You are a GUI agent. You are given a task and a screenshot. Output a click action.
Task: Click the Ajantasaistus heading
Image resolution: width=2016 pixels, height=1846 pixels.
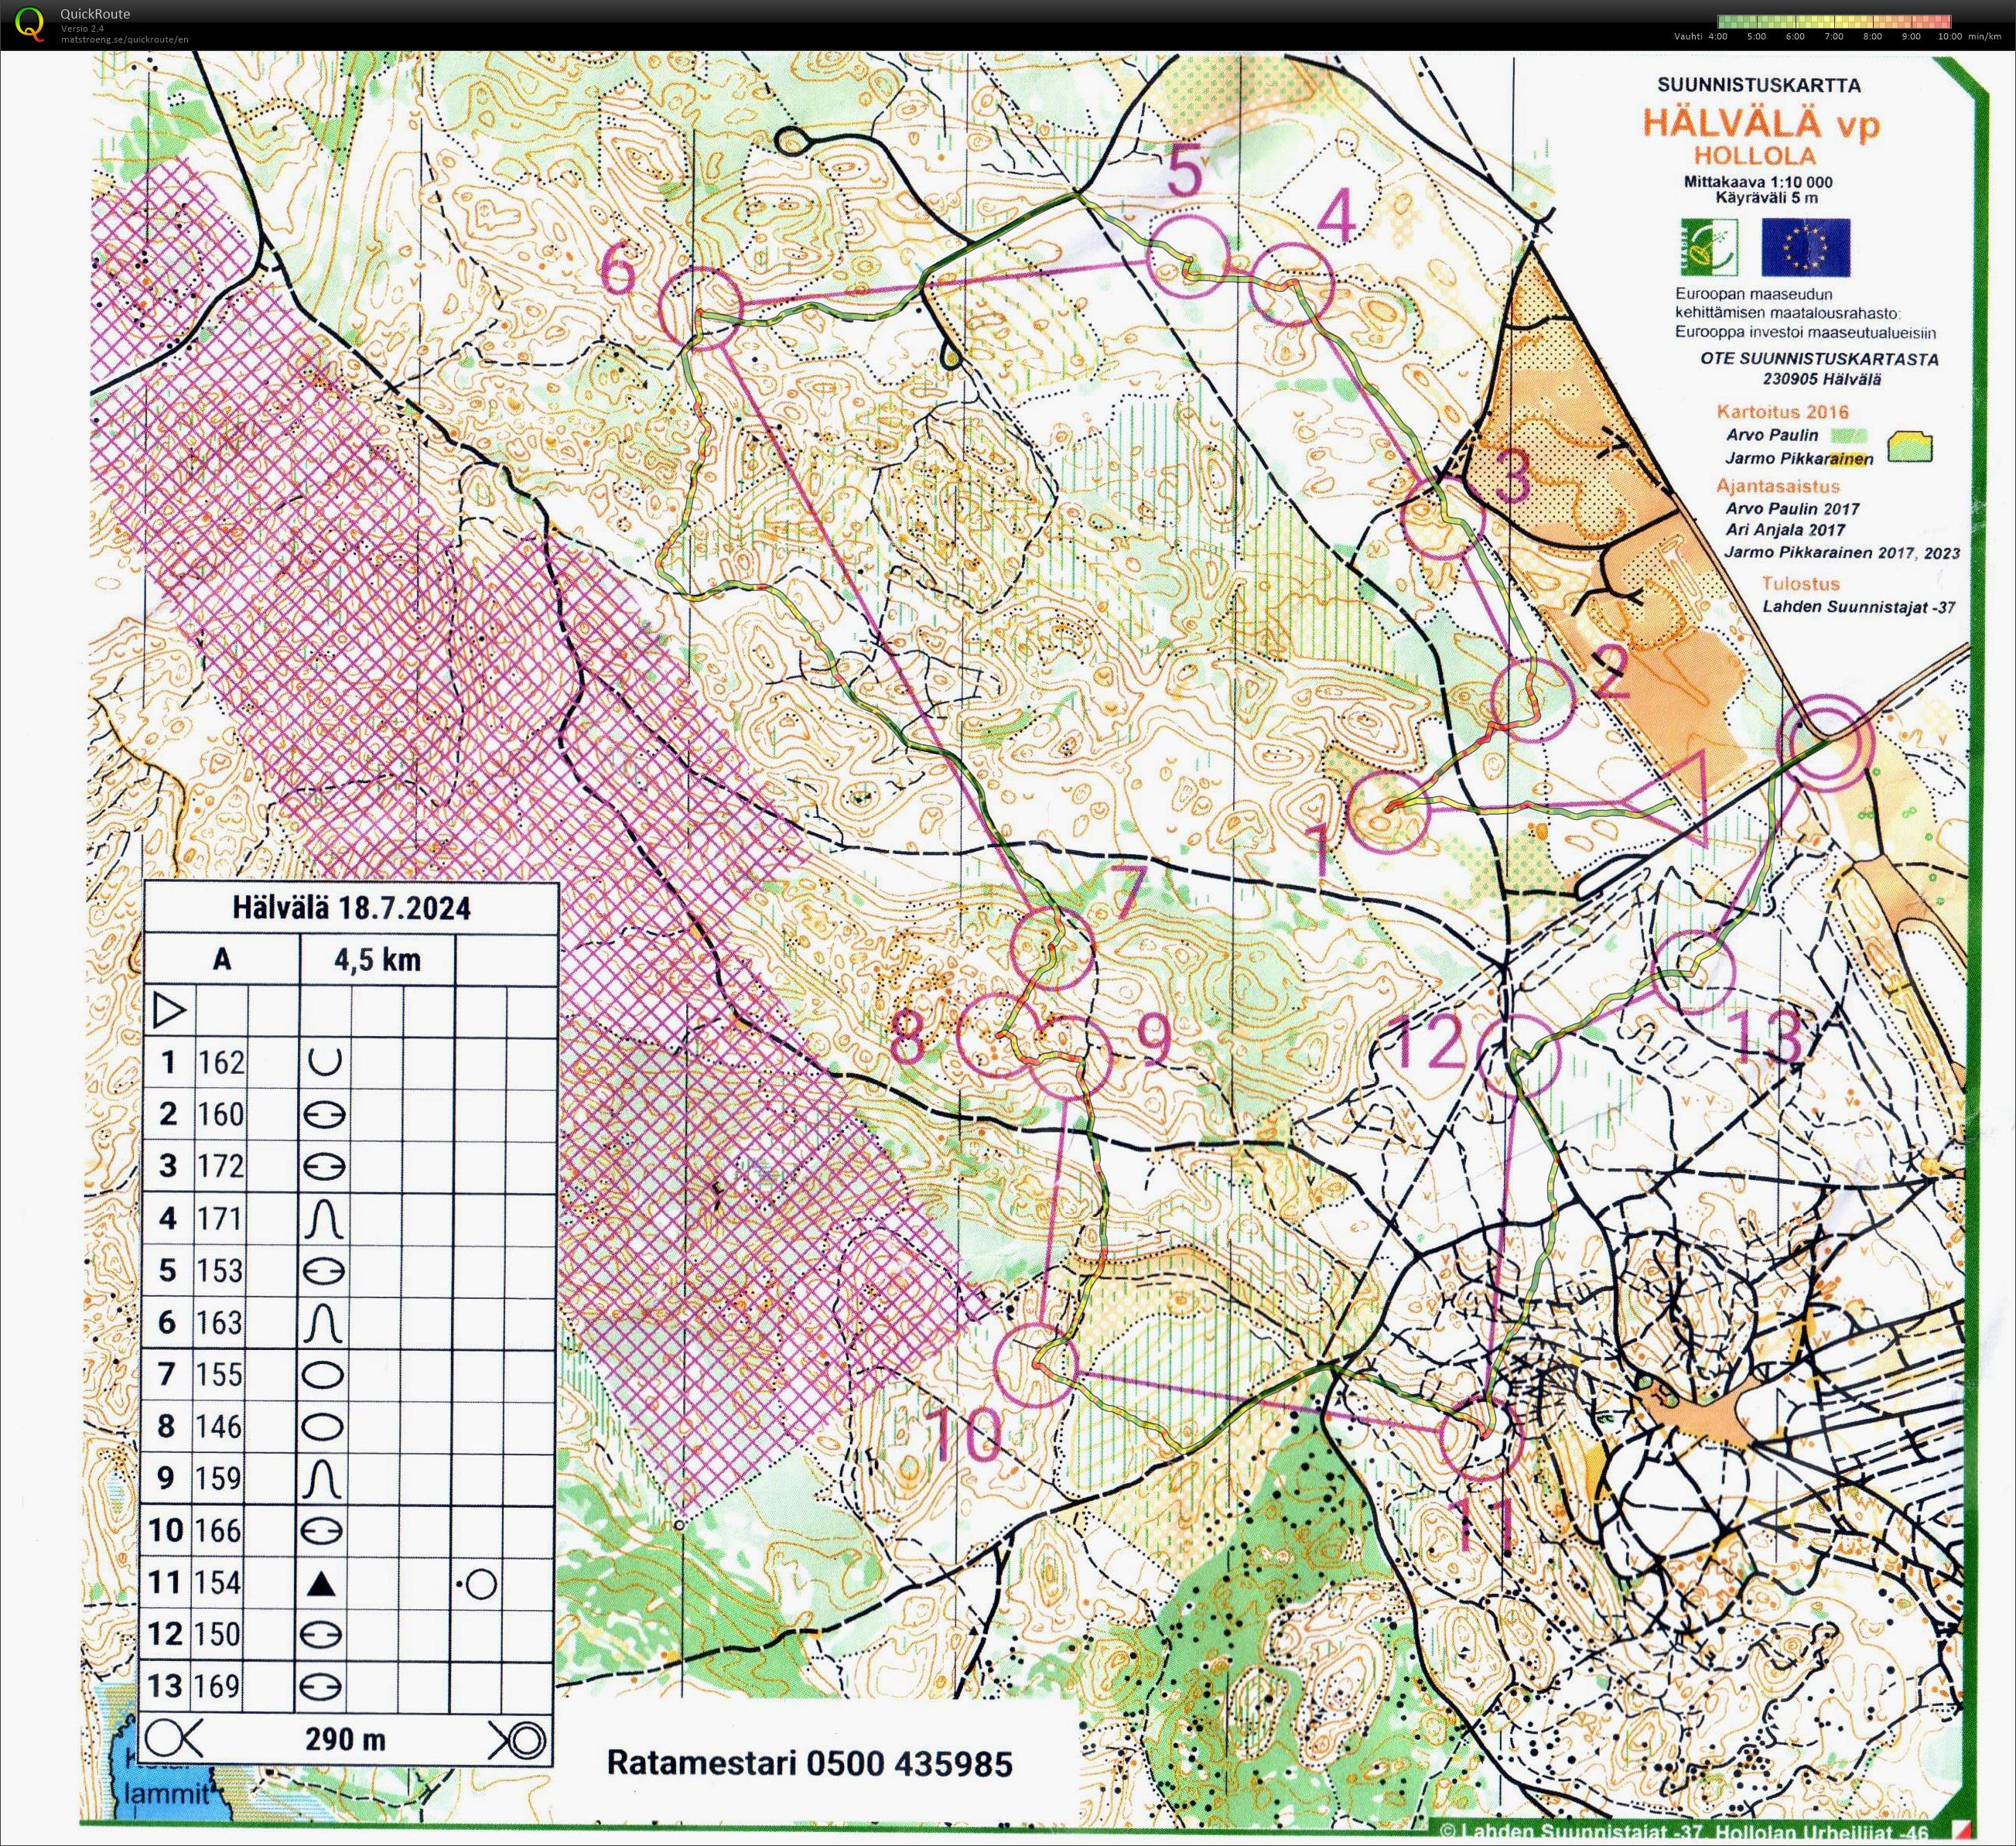tap(1778, 486)
